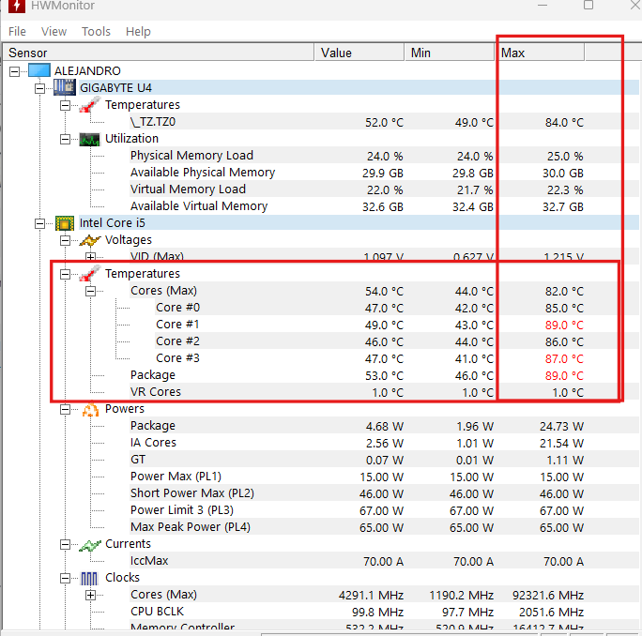Collapse the Cores (Max) temperature entry
642x636 pixels.
pos(90,292)
